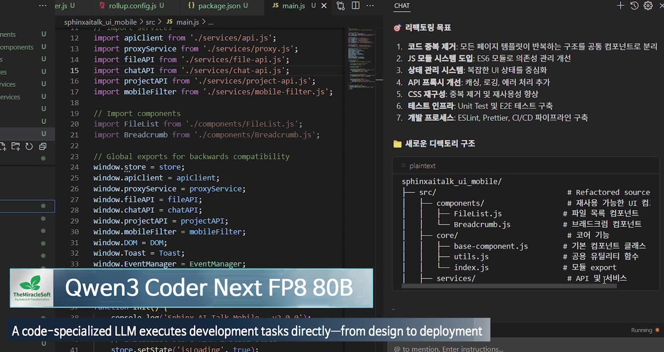
Task: Click 'services/' in chat directory tree
Action: [x=456, y=278]
